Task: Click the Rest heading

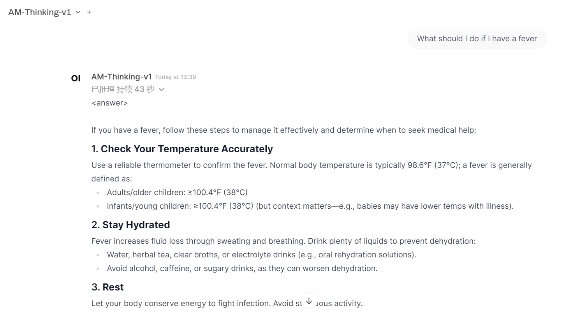Action: click(x=107, y=287)
